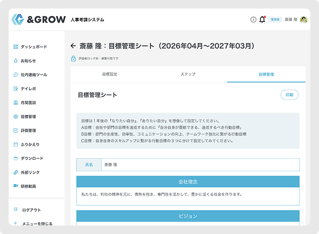Image resolution: width=319 pixels, height=234 pixels.
Task: Click the 斎藤 隆 user name in header
Action: 291,19
